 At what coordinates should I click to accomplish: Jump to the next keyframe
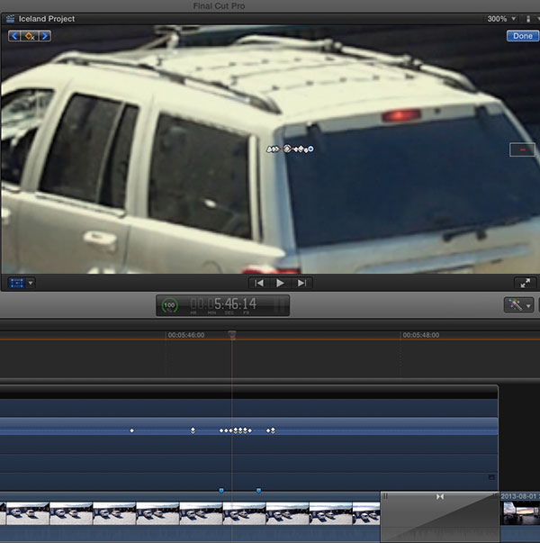[45, 36]
